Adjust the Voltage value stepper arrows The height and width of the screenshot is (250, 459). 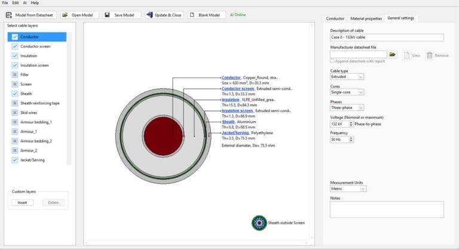(x=351, y=124)
